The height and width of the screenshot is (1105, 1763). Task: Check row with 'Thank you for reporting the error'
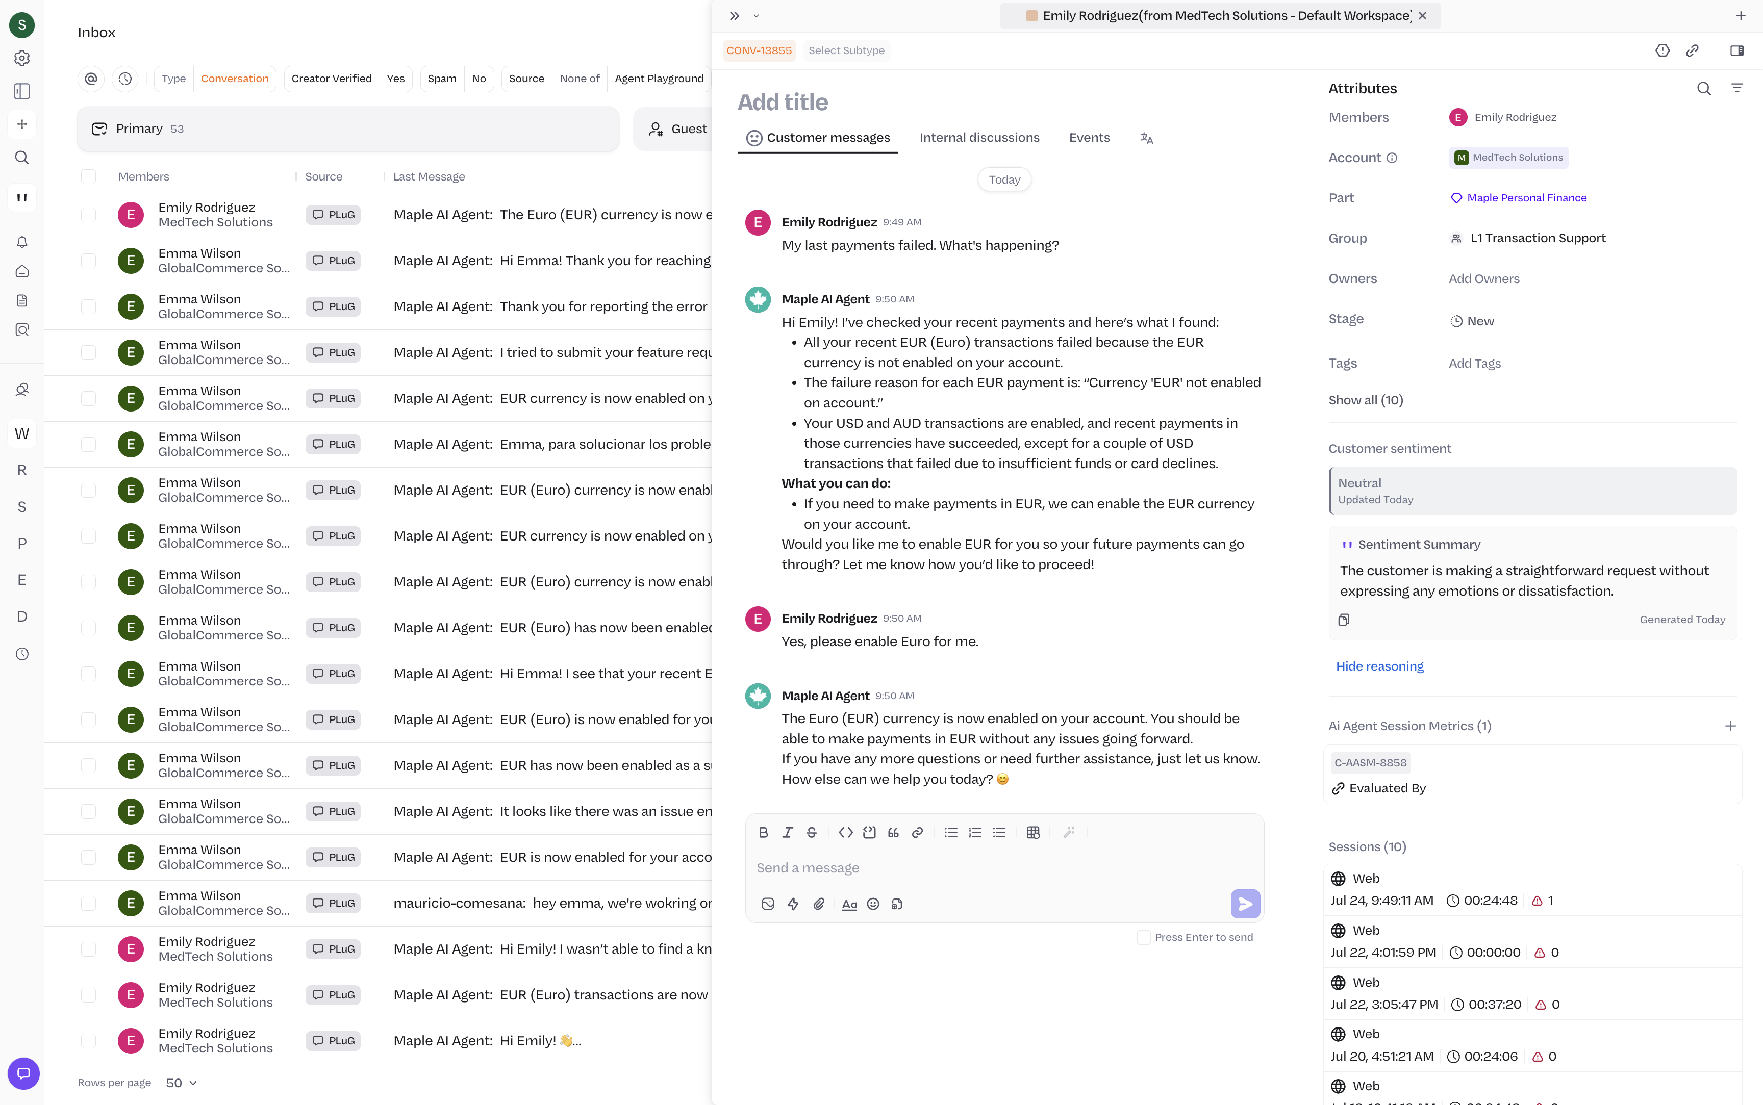(x=88, y=307)
